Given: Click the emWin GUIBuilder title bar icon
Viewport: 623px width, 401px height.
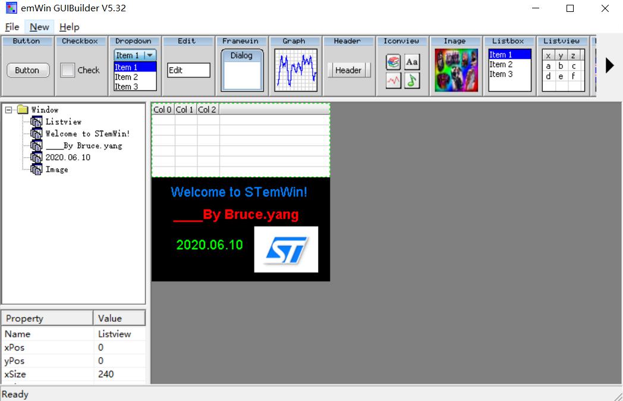Looking at the screenshot, I should pos(11,8).
